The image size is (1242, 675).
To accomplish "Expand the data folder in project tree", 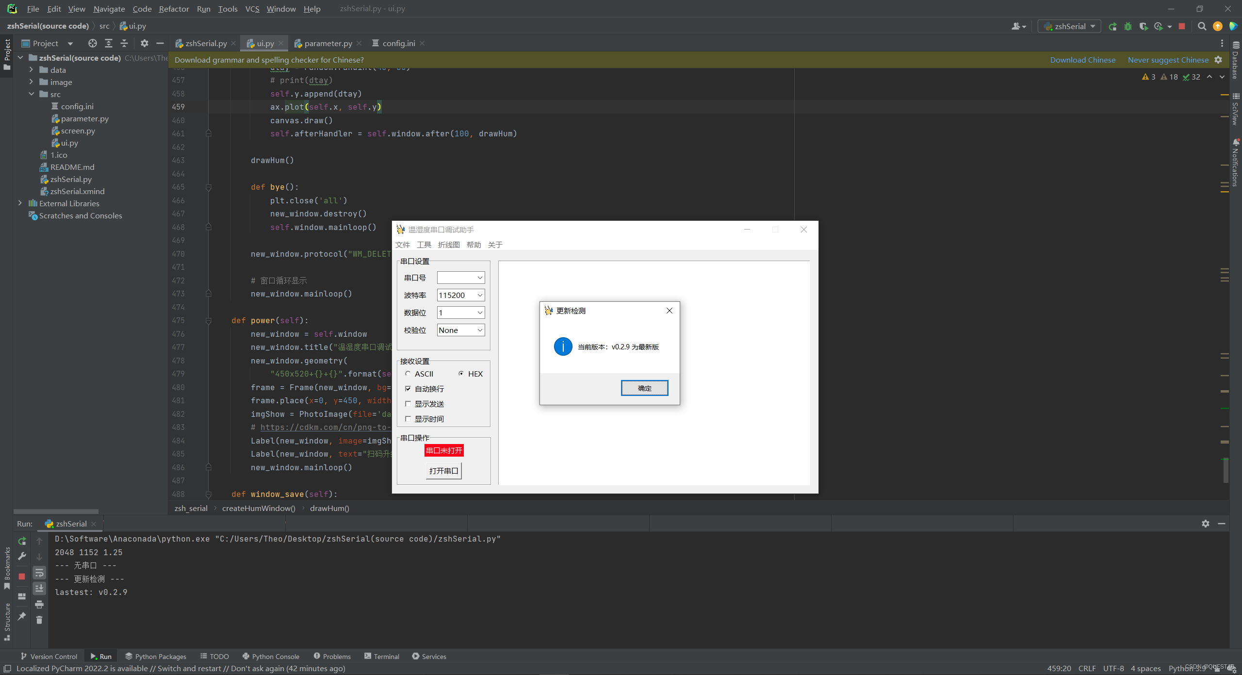I will coord(31,70).
